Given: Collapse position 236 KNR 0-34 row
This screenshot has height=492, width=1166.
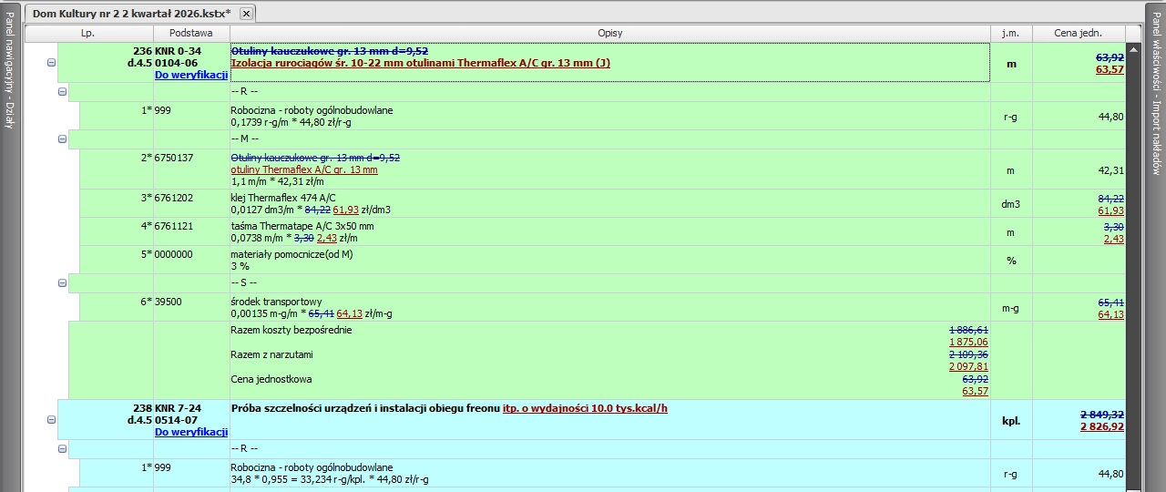Looking at the screenshot, I should click(51, 63).
